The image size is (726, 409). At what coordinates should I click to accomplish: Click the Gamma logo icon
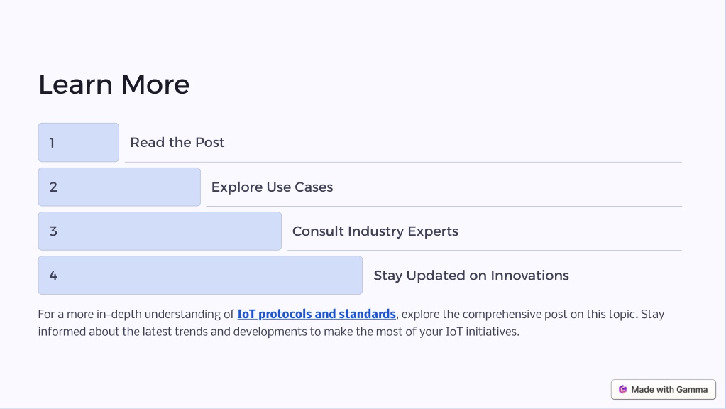tap(622, 390)
